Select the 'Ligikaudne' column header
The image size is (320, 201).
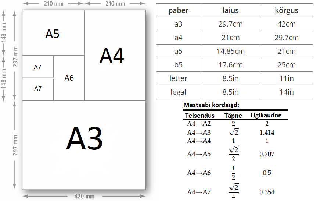[266, 115]
